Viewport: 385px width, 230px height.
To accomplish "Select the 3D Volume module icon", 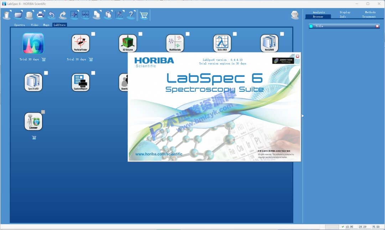I will pos(128,43).
